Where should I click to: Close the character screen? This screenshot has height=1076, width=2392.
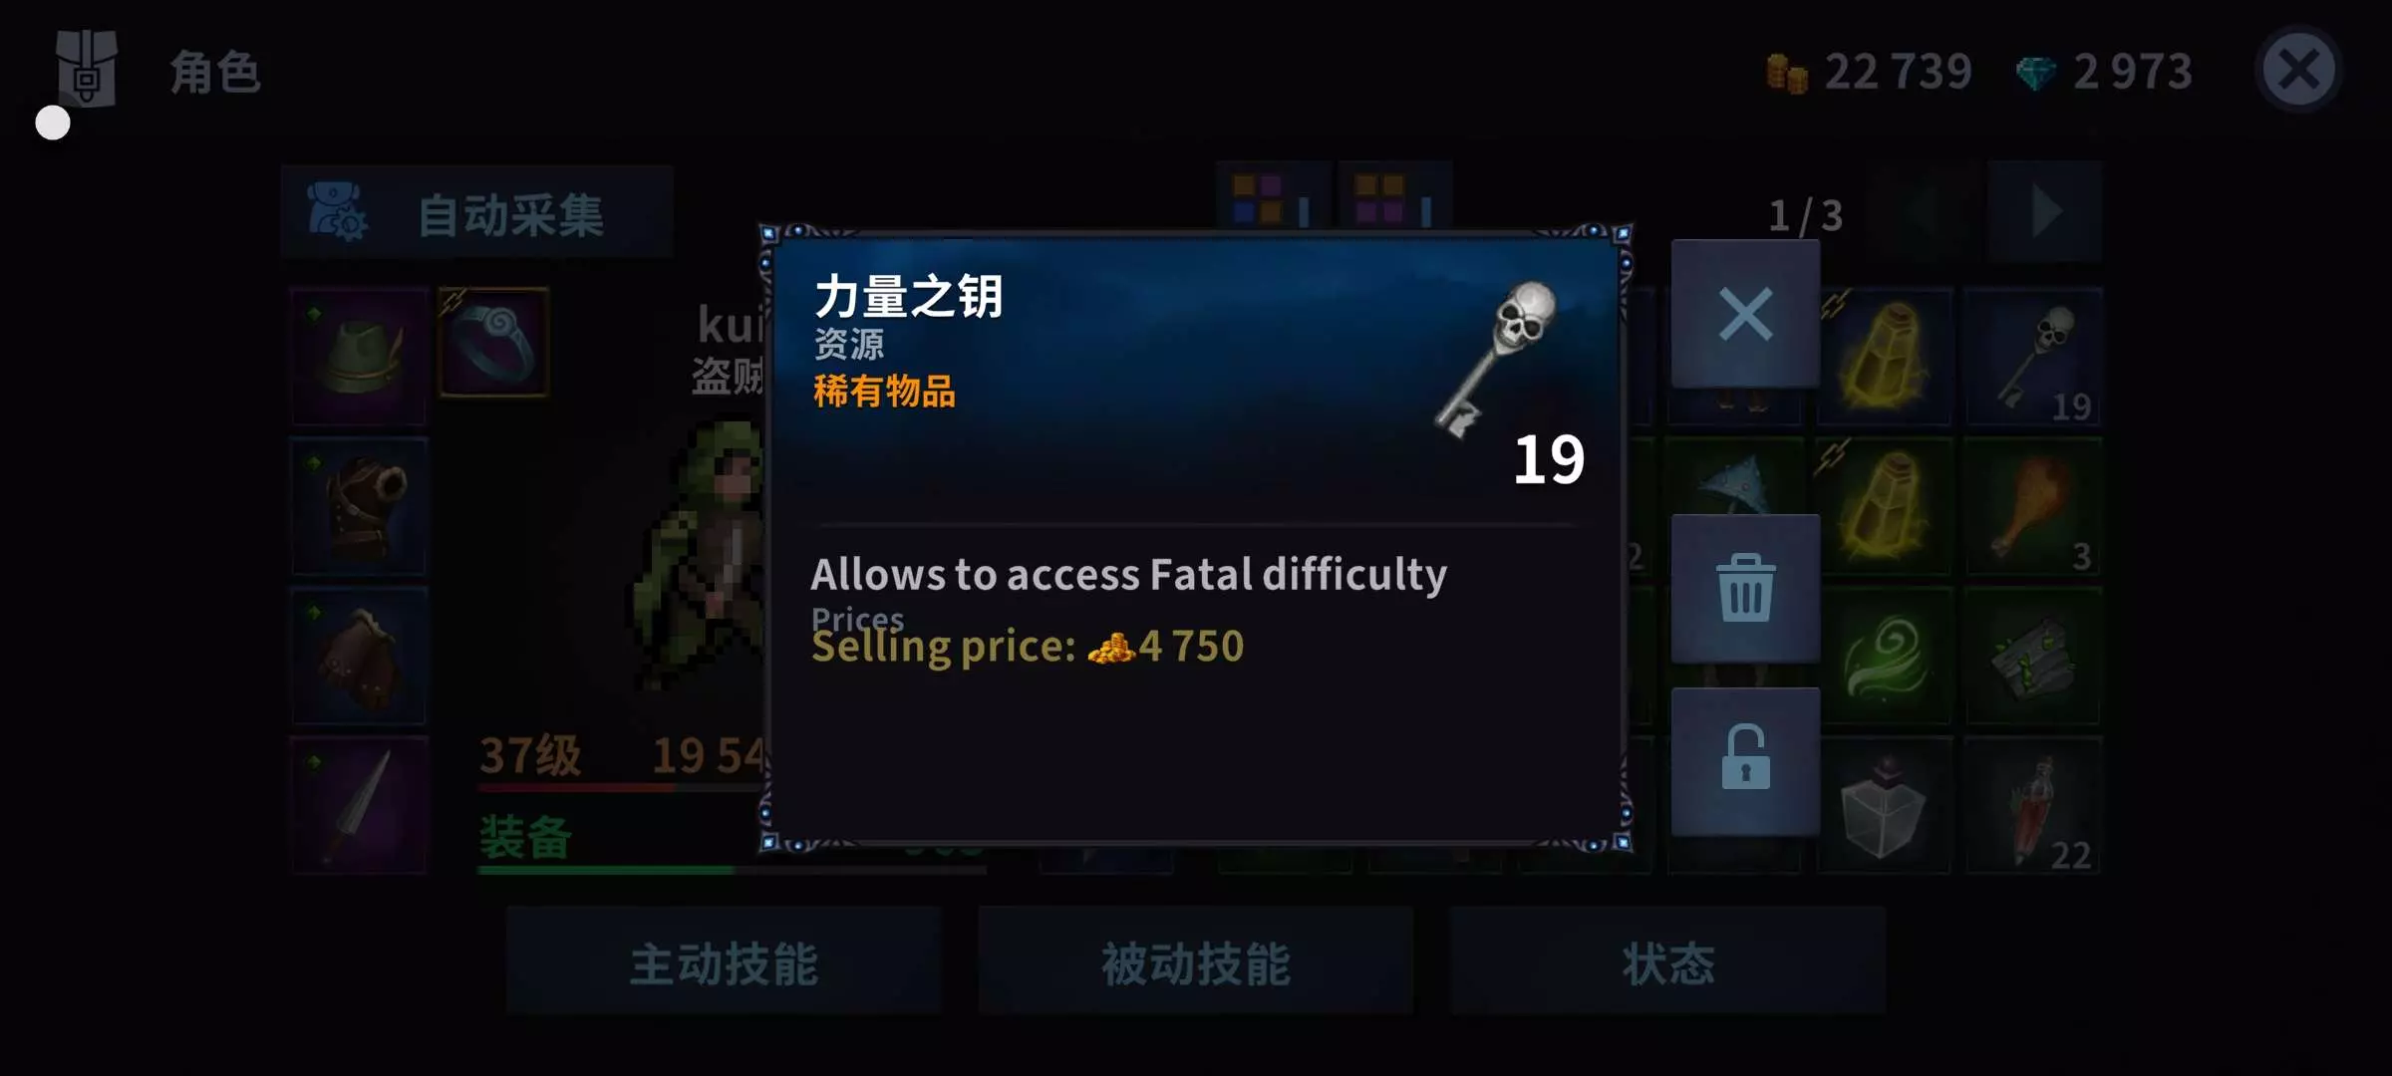click(x=2298, y=70)
